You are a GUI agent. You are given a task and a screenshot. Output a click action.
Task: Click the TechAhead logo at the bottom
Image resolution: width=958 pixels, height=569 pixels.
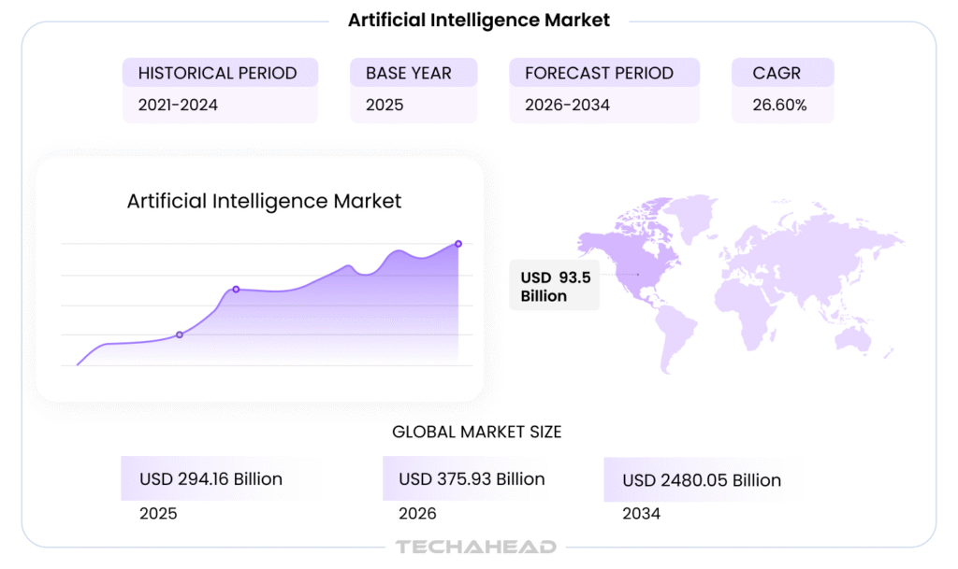(x=476, y=548)
